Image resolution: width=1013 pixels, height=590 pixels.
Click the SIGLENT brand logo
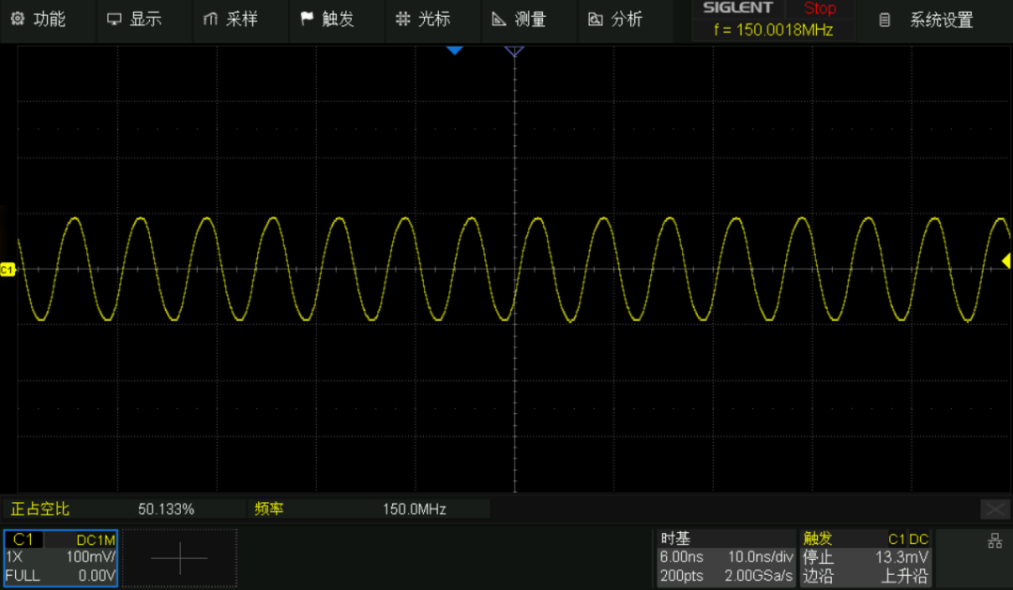[737, 7]
